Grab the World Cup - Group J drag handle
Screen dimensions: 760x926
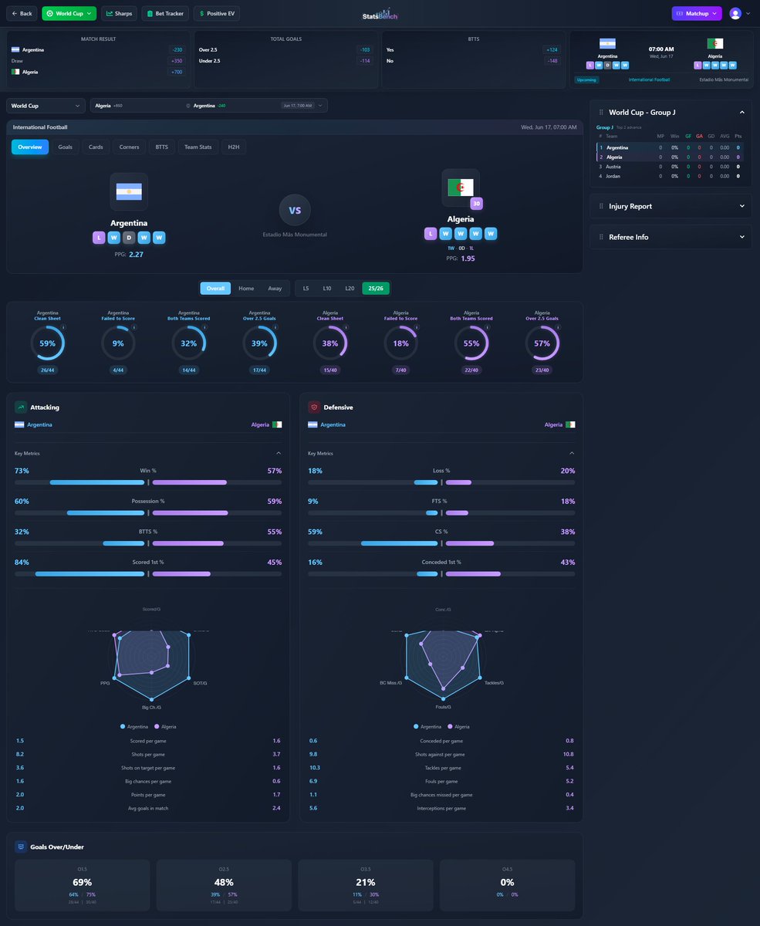pos(601,112)
